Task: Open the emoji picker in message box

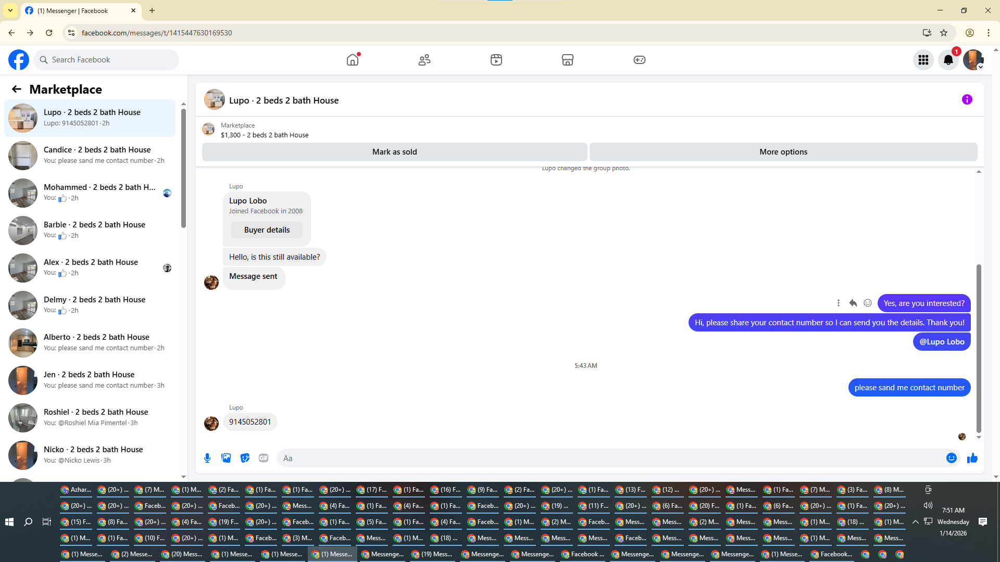Action: [951, 458]
